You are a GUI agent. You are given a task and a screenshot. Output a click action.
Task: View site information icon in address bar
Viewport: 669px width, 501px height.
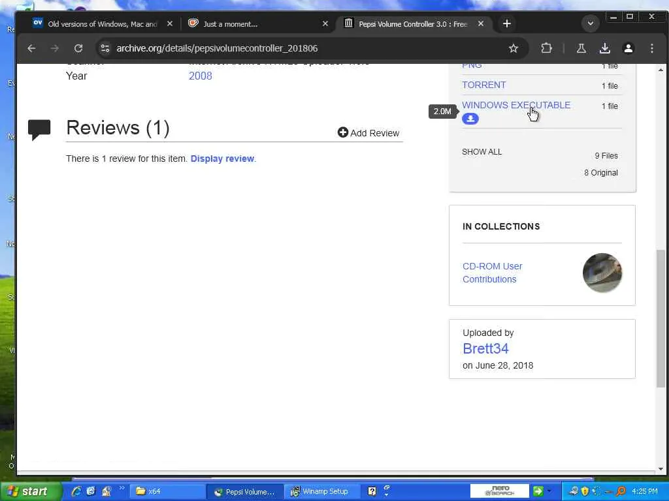pos(105,48)
